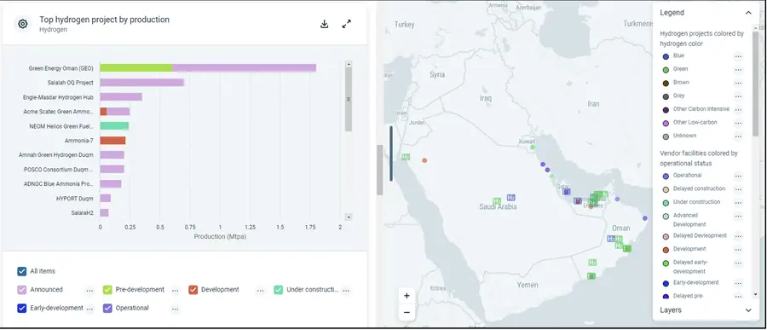Zoom in on the map
Screen dimensions: 767x330
(x=407, y=296)
